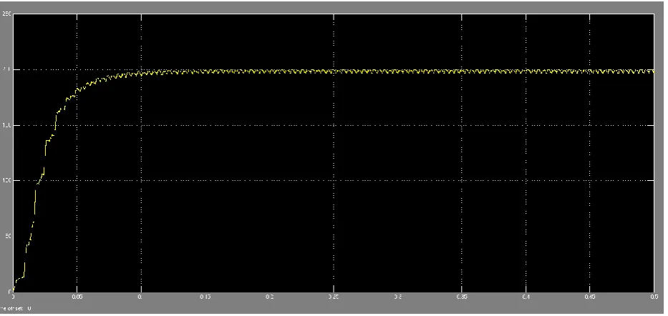The height and width of the screenshot is (316, 668).
Task: Click the 100 label on the vertical axis
Action: click(x=7, y=181)
